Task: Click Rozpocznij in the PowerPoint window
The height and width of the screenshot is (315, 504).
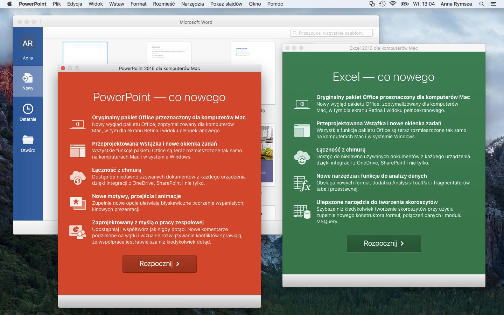Action: (160, 264)
